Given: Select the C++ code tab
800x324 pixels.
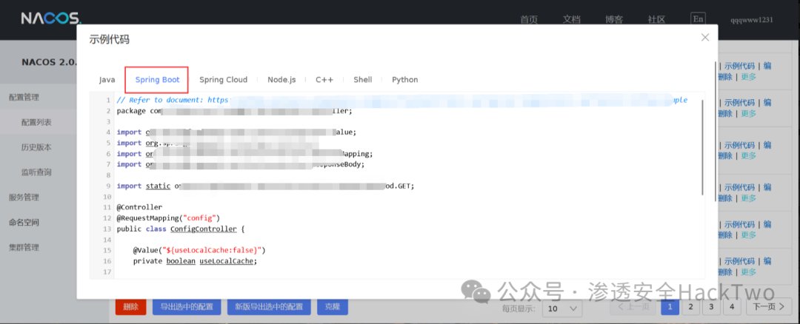Looking at the screenshot, I should click(324, 80).
